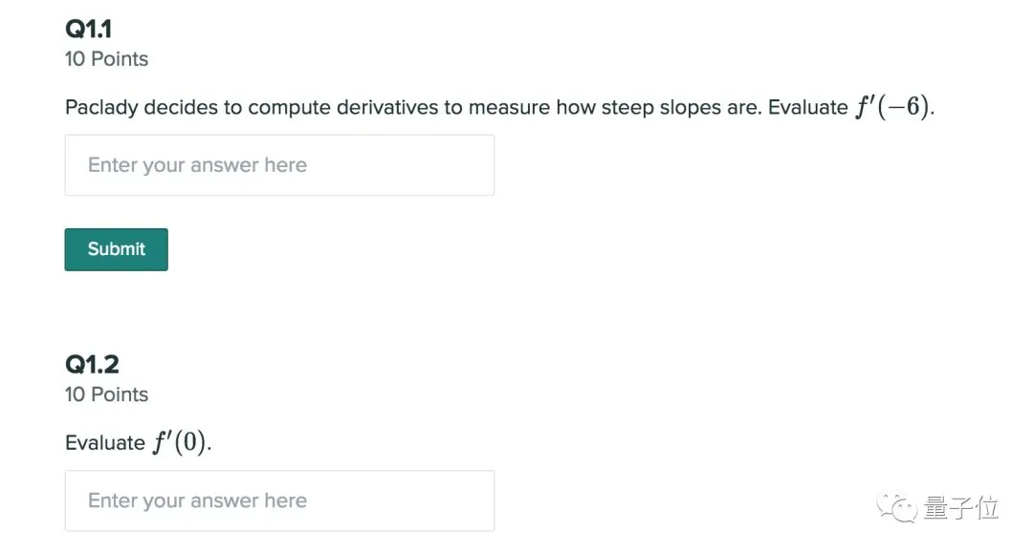1033x553 pixels.
Task: Click the placeholder text in first answer box
Action: 197,165
